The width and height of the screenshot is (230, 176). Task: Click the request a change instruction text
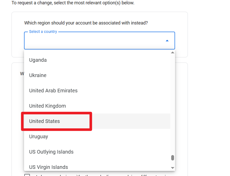pos(73,3)
